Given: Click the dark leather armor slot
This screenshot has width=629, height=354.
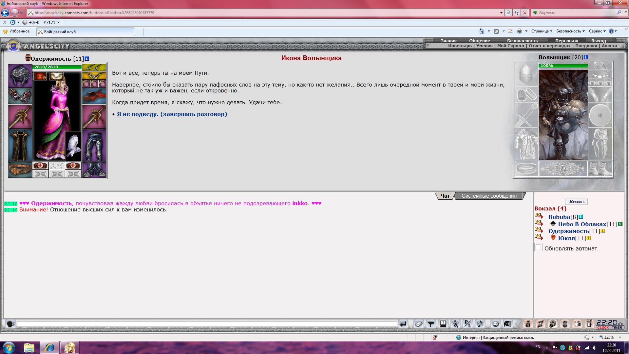Looking at the screenshot, I should (x=20, y=145).
